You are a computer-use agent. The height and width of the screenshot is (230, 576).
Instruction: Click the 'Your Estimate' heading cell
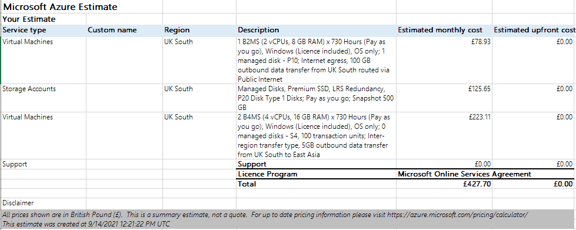click(44, 19)
